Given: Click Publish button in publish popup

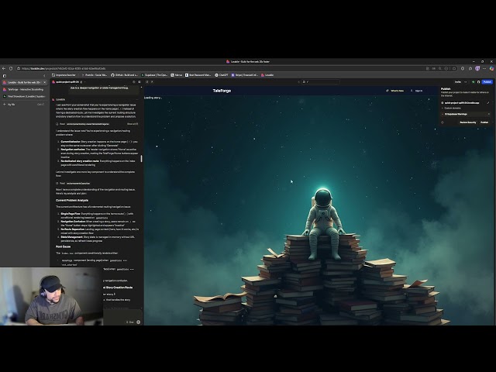Looking at the screenshot, I should click(x=484, y=122).
